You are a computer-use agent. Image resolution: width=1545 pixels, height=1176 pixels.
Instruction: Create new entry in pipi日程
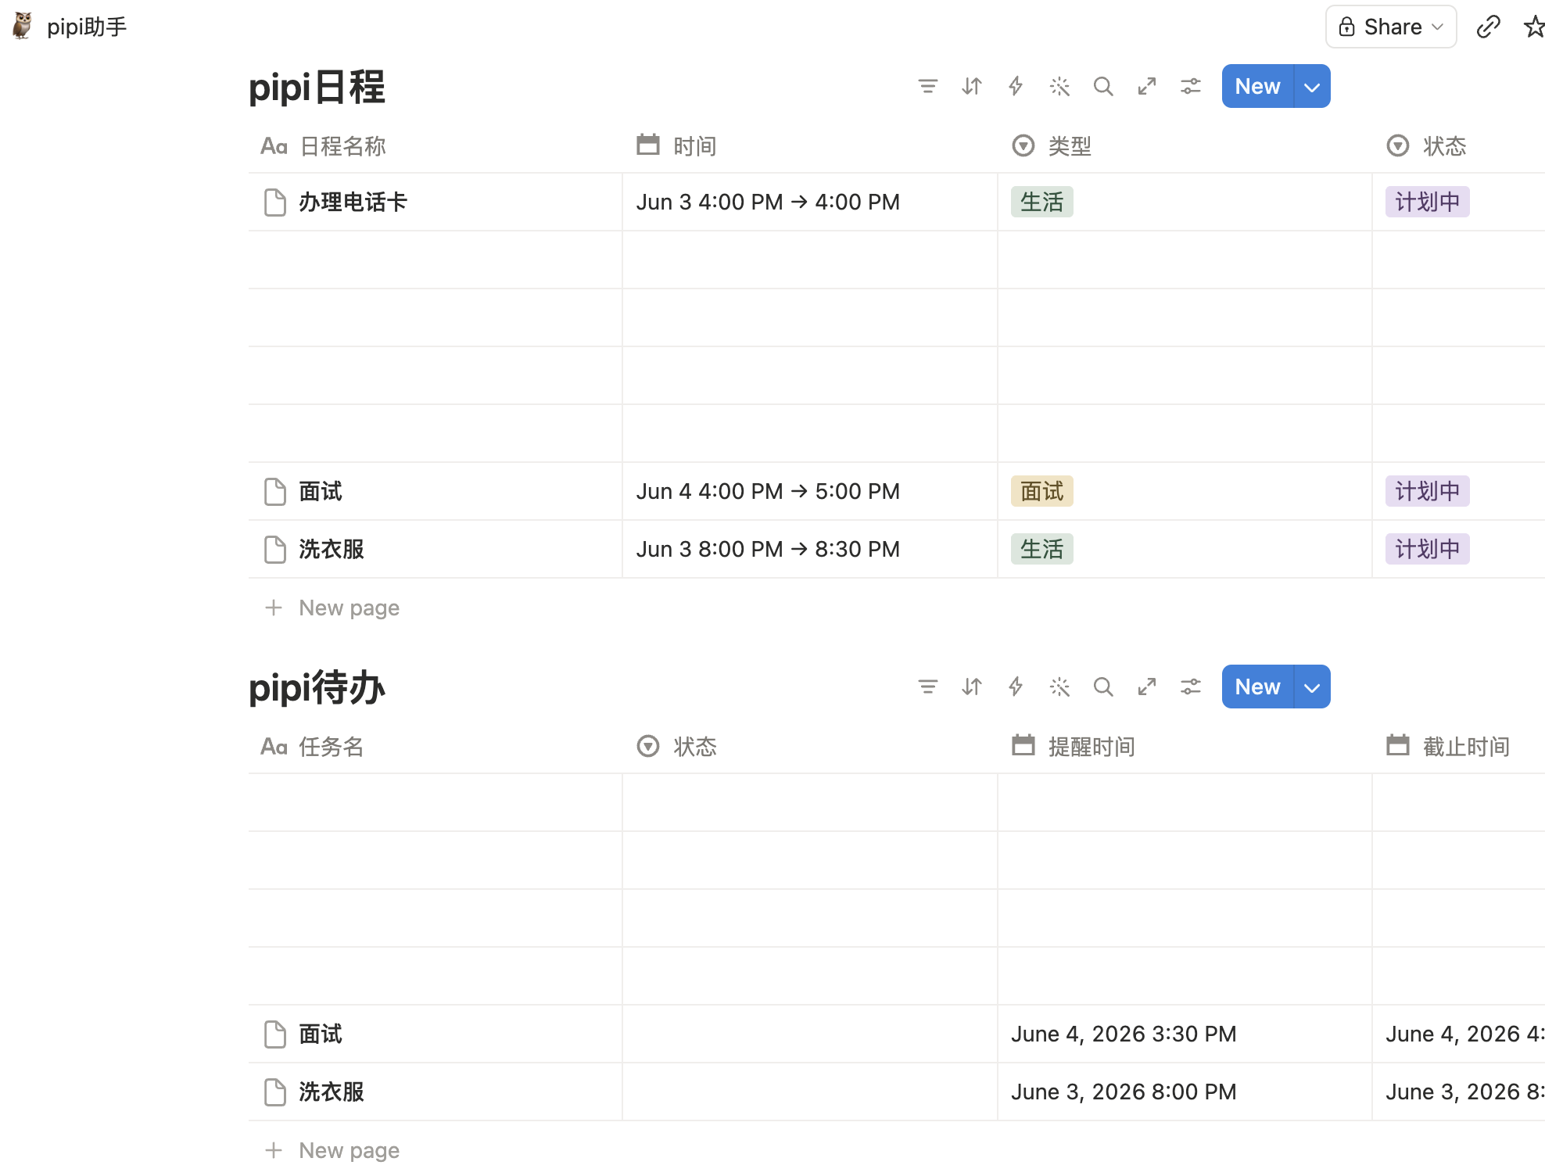tap(1257, 86)
